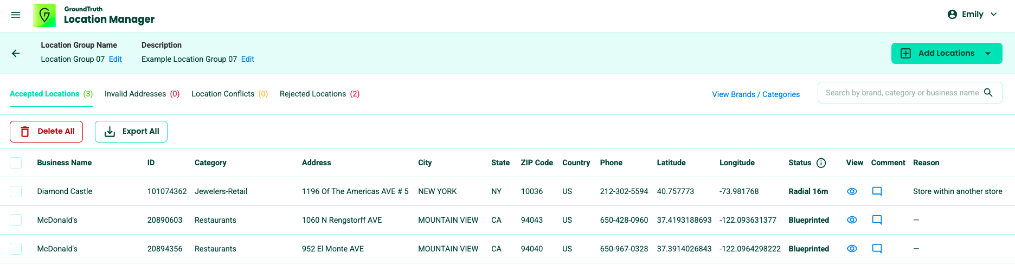Open the Emily user account menu
The width and height of the screenshot is (1015, 265).
(x=974, y=15)
